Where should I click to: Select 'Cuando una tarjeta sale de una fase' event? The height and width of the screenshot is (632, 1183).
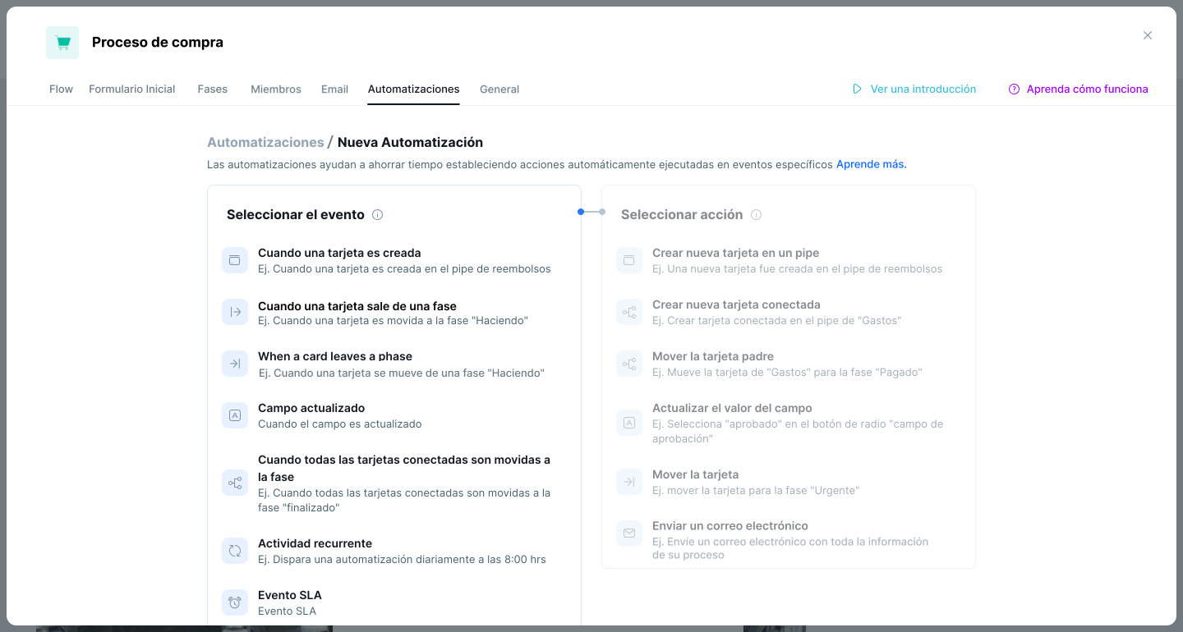357,306
